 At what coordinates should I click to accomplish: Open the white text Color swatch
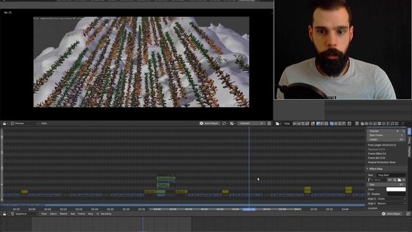396,189
